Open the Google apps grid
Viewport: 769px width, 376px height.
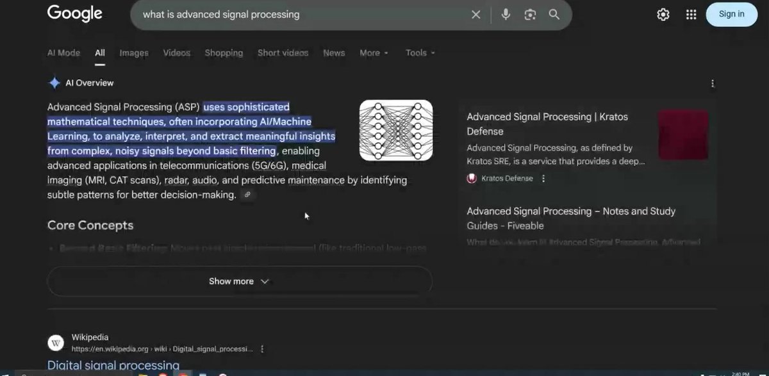pos(691,14)
